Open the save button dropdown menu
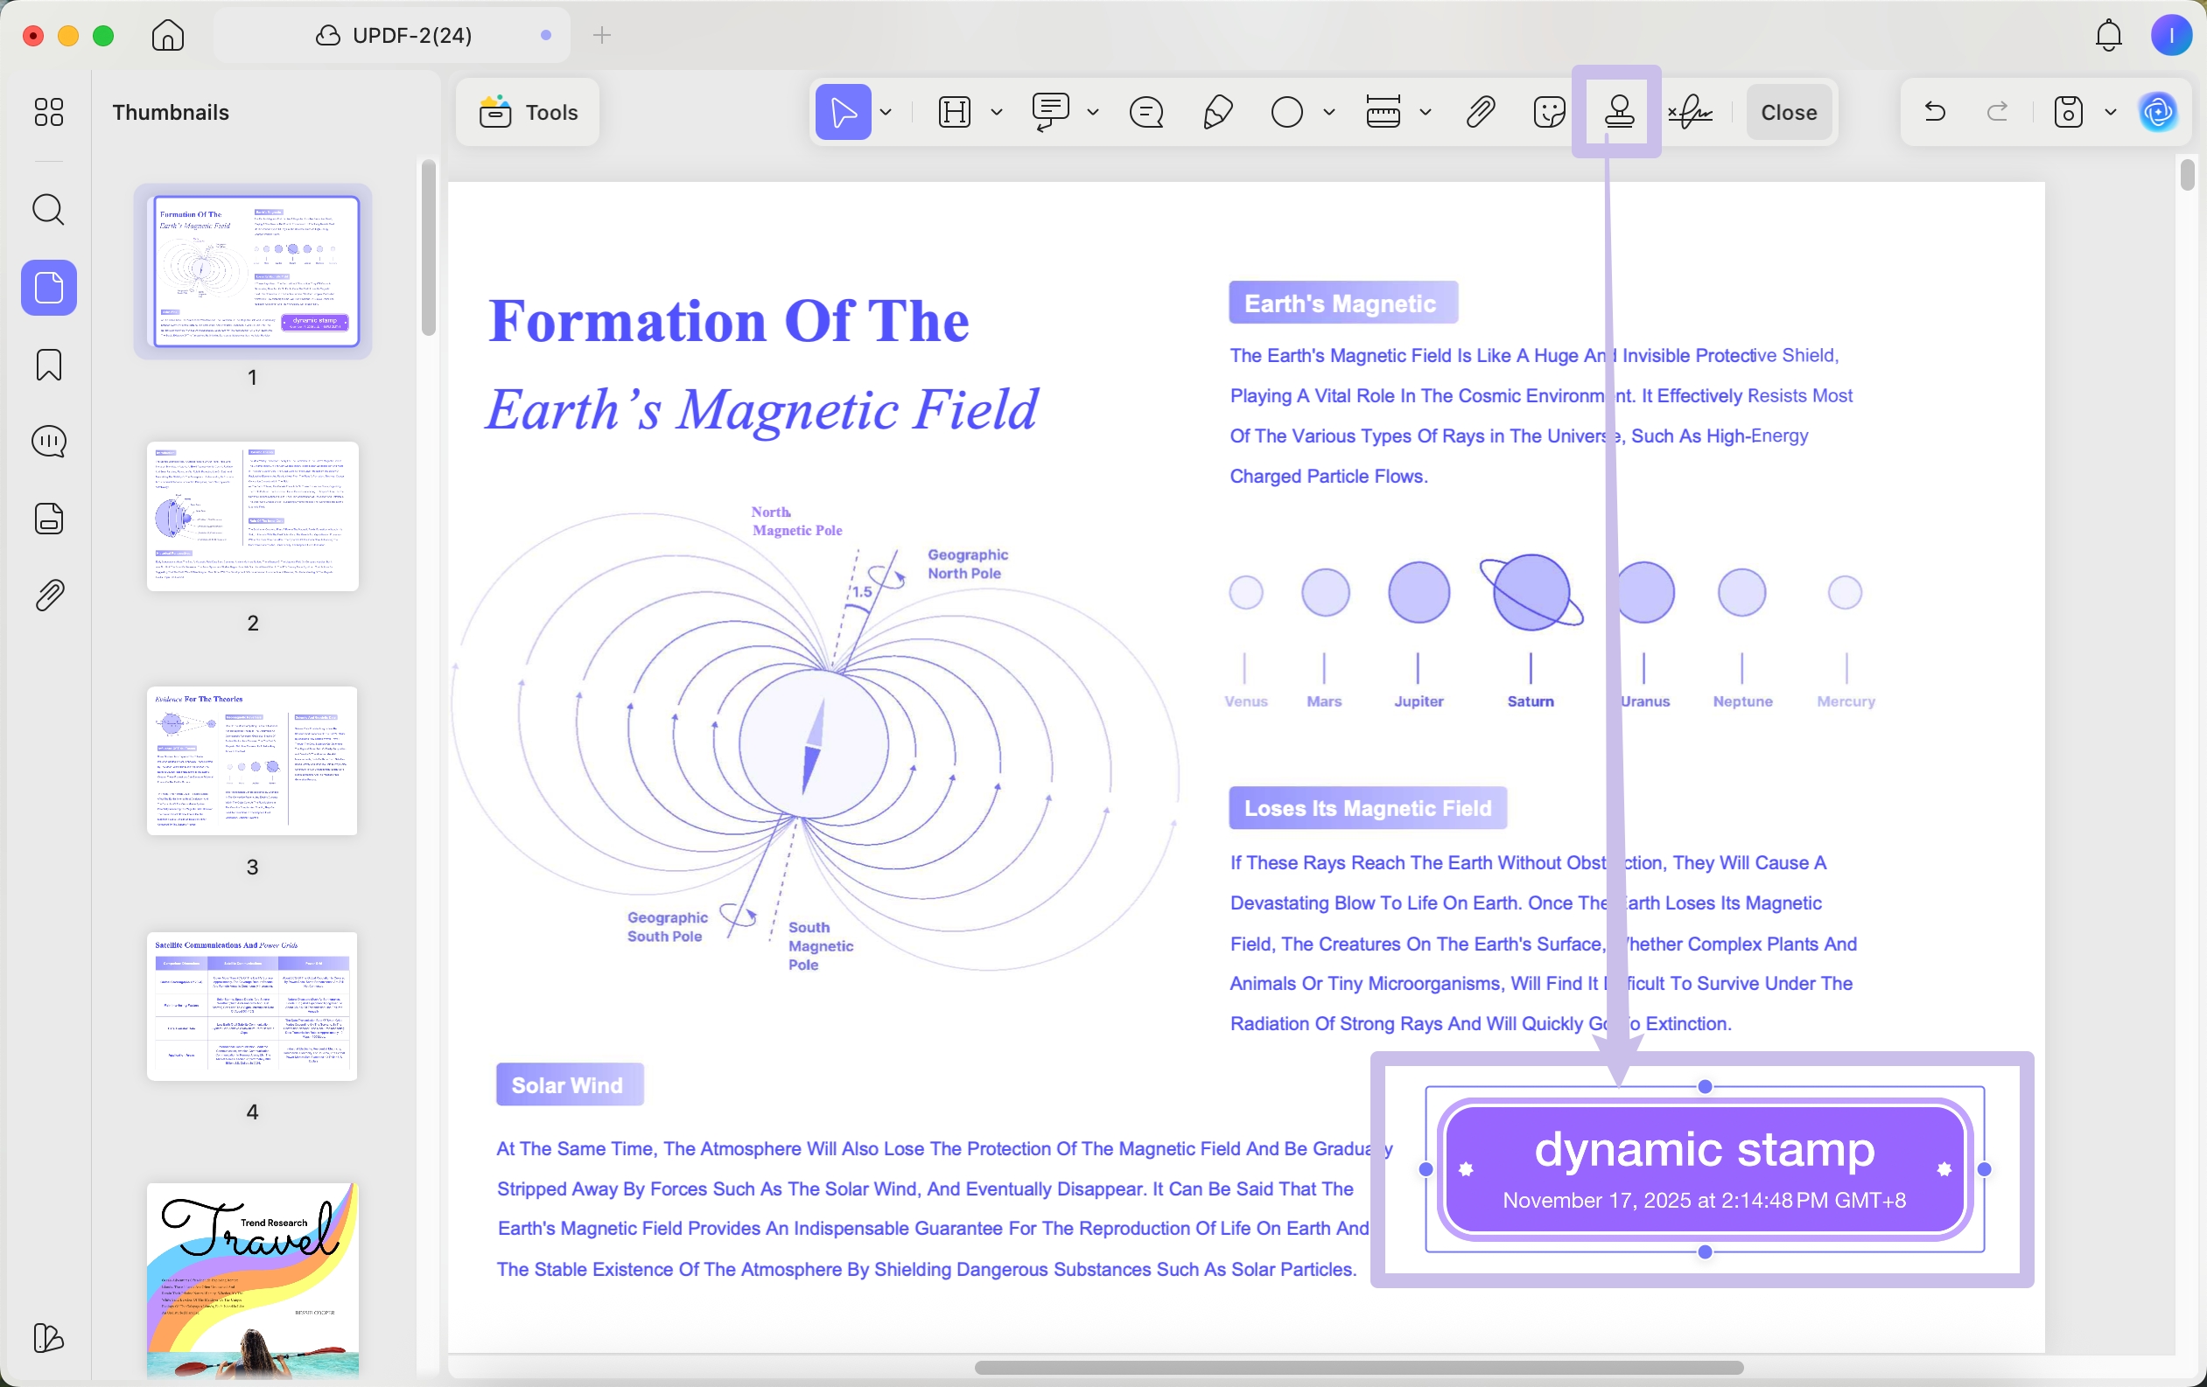The width and height of the screenshot is (2207, 1387). (x=2111, y=112)
